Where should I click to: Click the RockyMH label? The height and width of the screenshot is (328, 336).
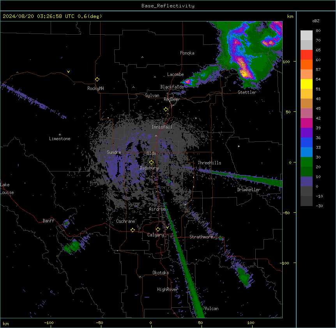pos(95,88)
